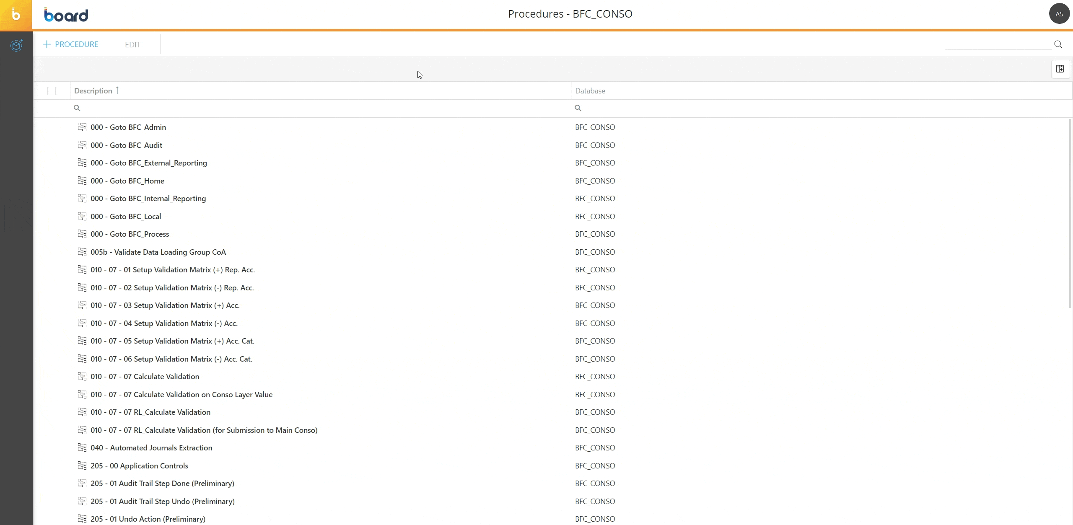The image size is (1073, 525).
Task: Select '205 - 01 Audit Trail Step Done (Preliminary)'
Action: click(162, 483)
